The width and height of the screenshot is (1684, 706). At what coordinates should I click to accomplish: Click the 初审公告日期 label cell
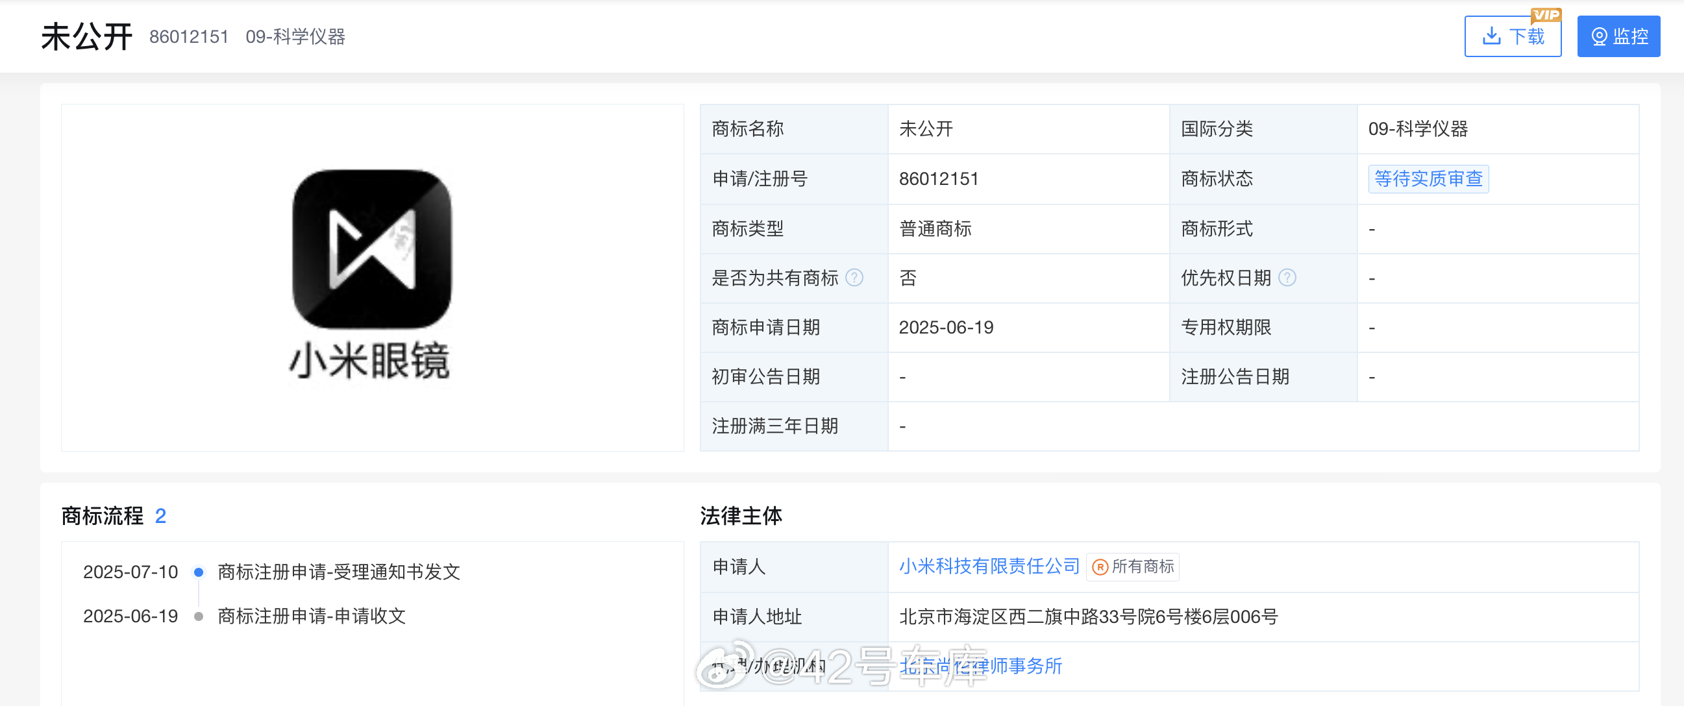pos(793,376)
